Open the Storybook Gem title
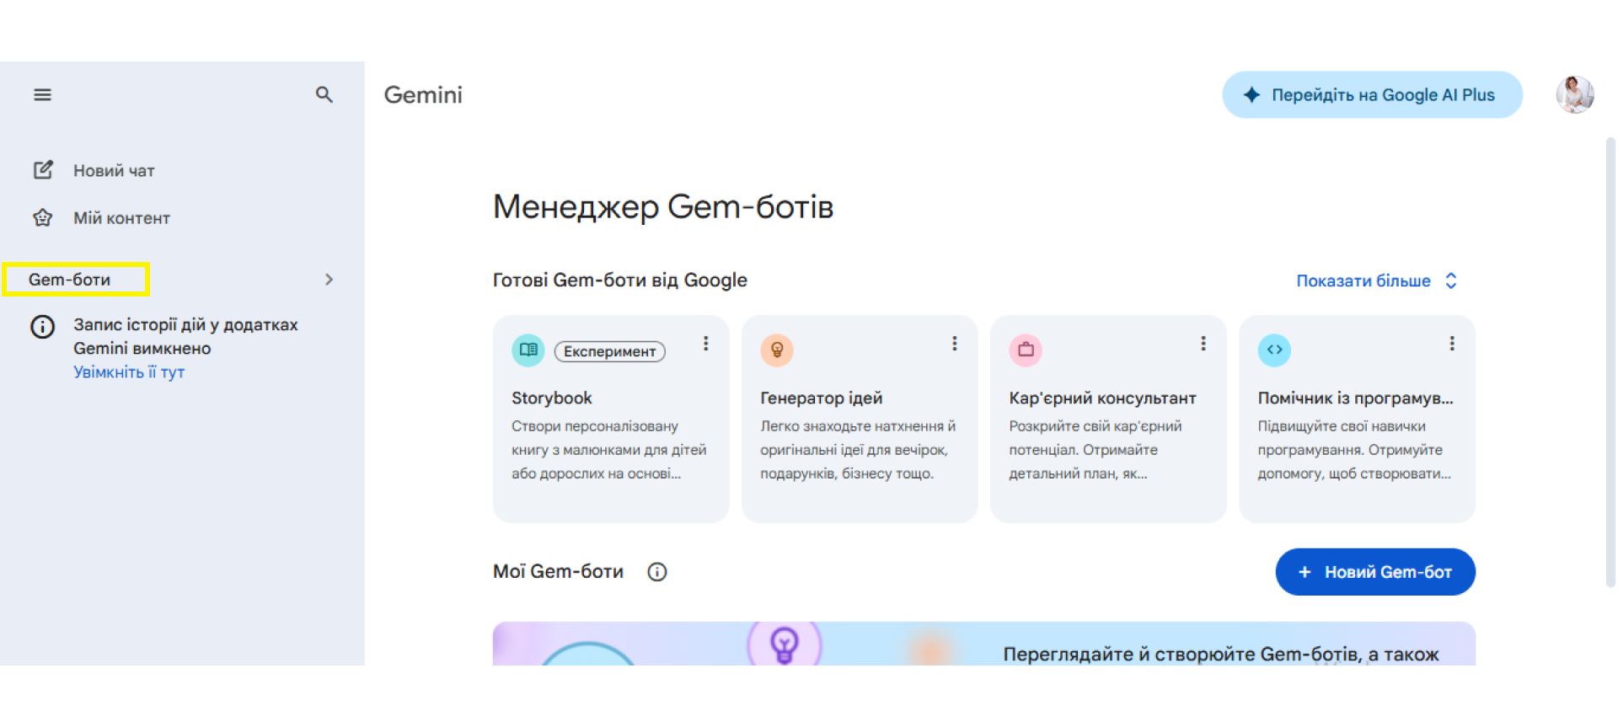Viewport: 1618px width, 727px height. click(x=552, y=398)
